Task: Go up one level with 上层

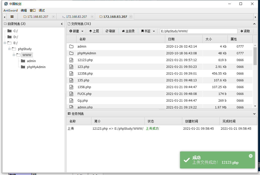Action: [94, 31]
